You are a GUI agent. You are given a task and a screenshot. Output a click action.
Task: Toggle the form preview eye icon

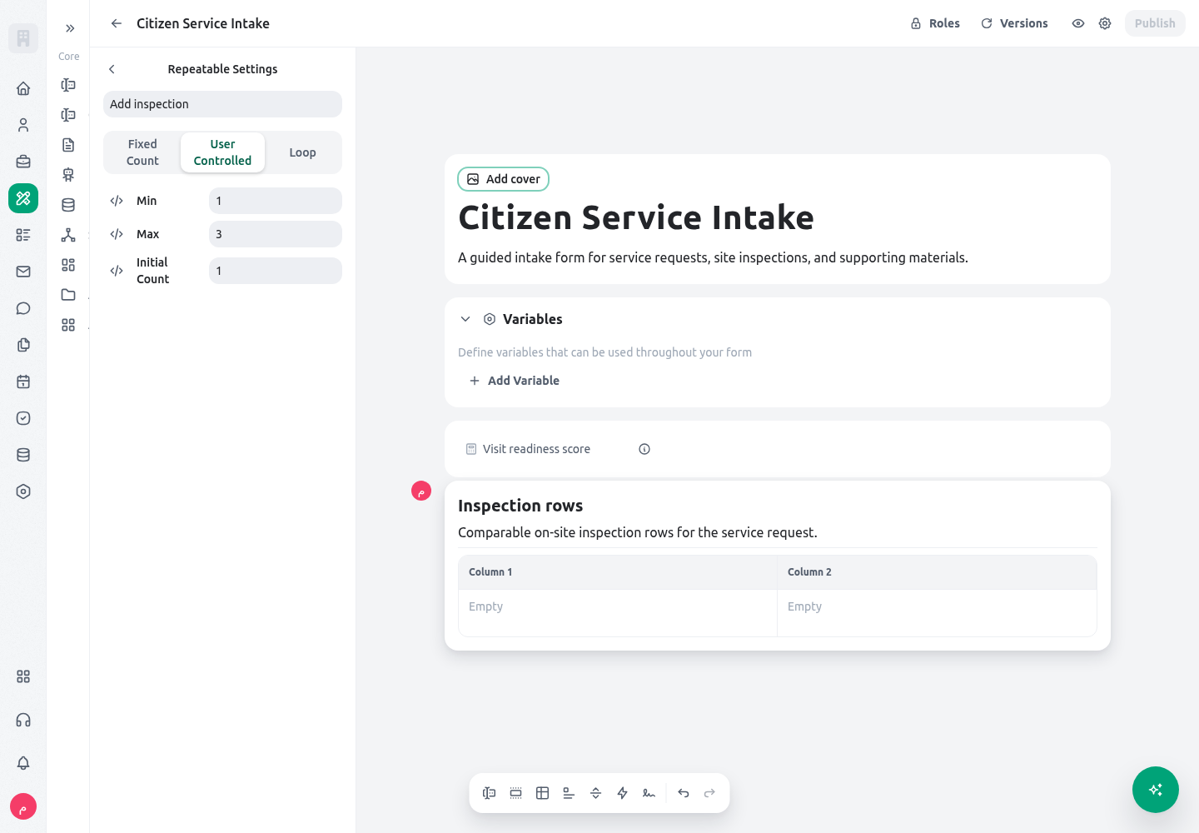[x=1078, y=23]
